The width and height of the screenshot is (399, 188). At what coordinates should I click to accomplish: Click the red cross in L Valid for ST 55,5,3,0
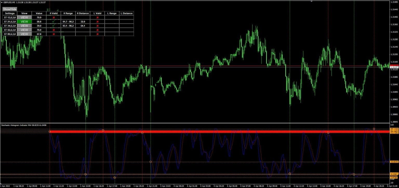point(97,30)
